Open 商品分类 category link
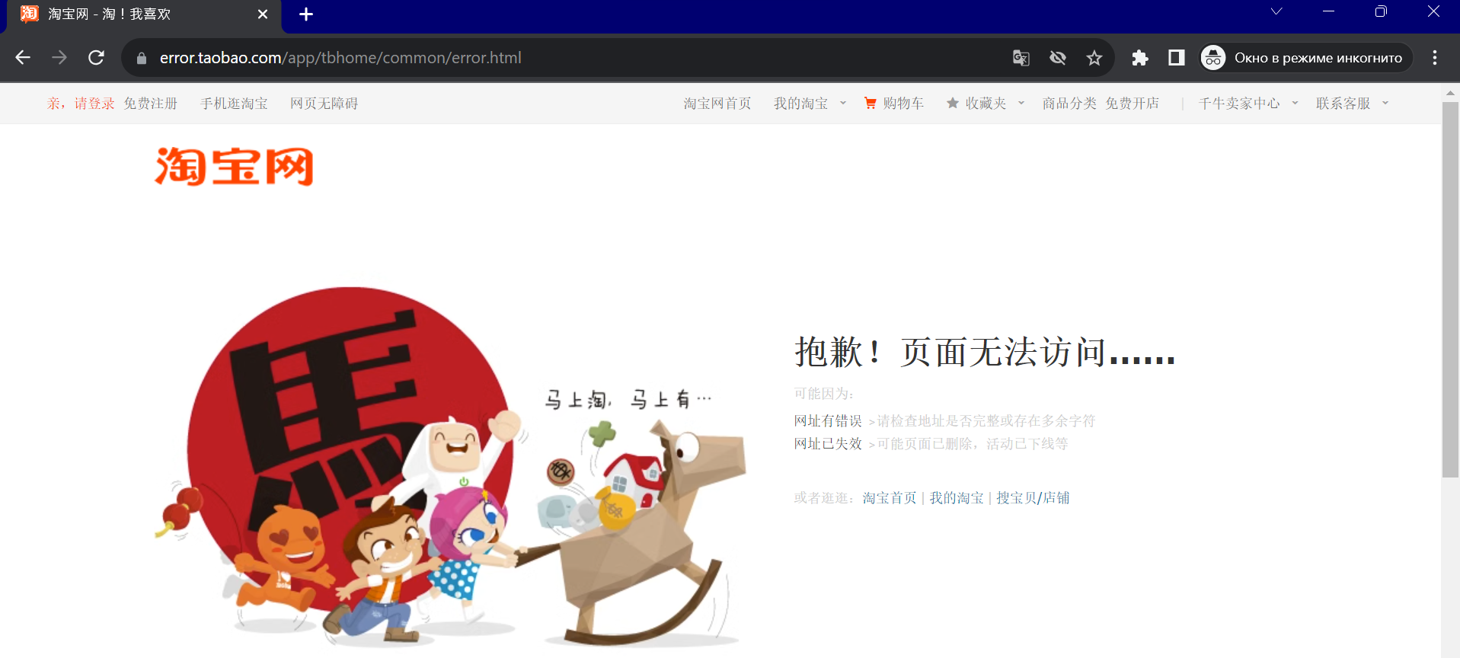This screenshot has width=1460, height=658. 1069,104
